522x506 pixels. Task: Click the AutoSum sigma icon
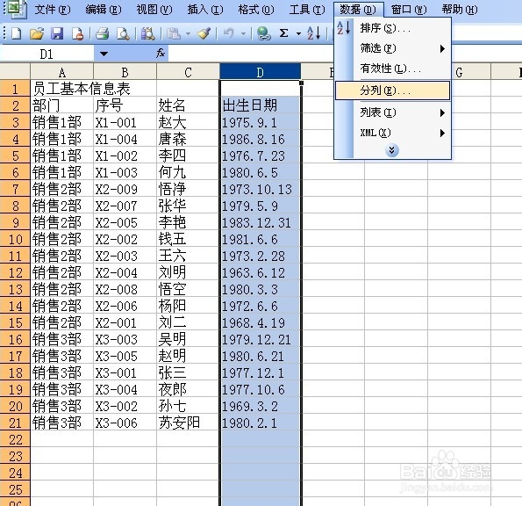click(x=283, y=33)
